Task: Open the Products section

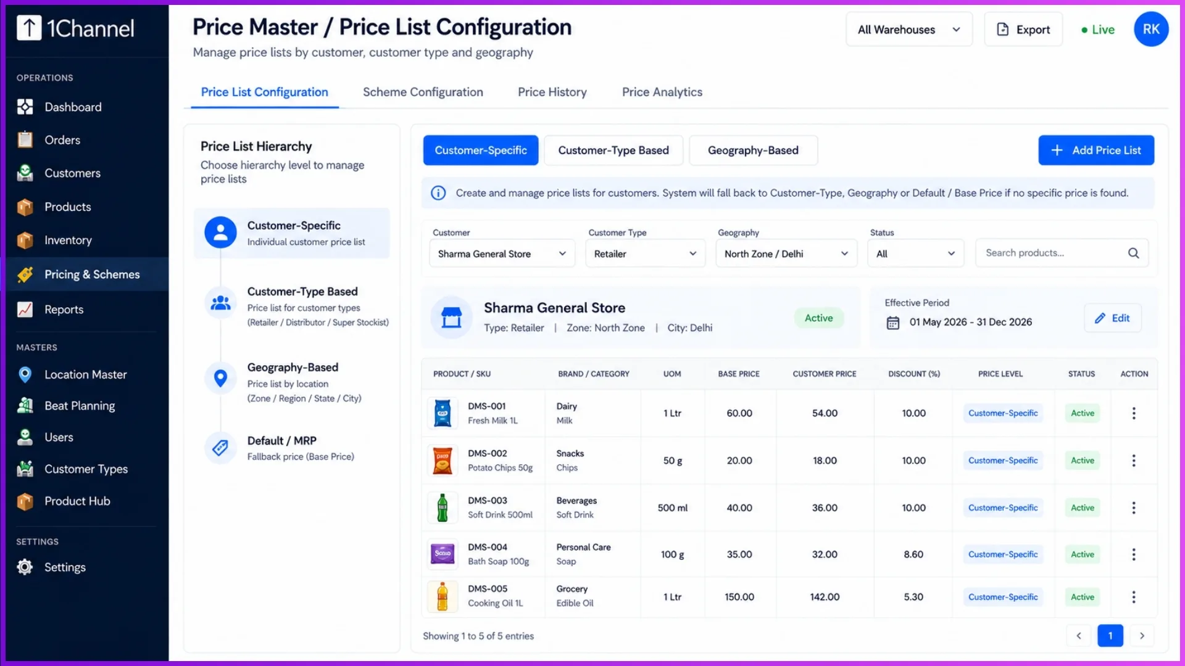Action: 67,207
